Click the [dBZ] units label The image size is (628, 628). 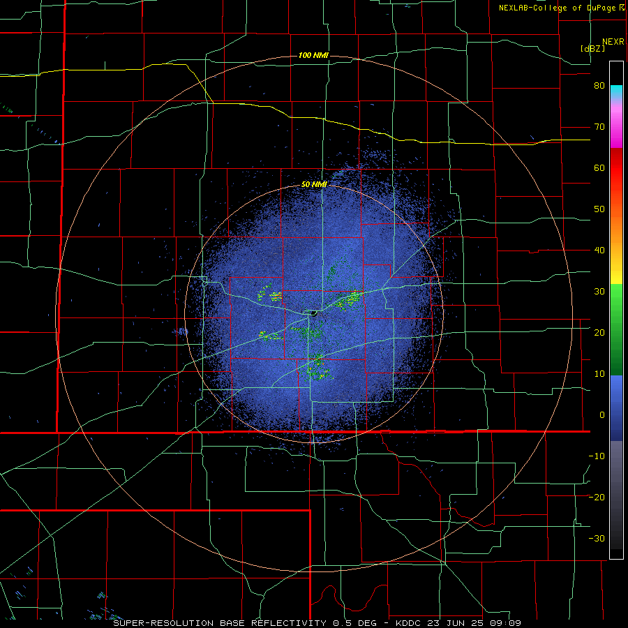coord(592,48)
